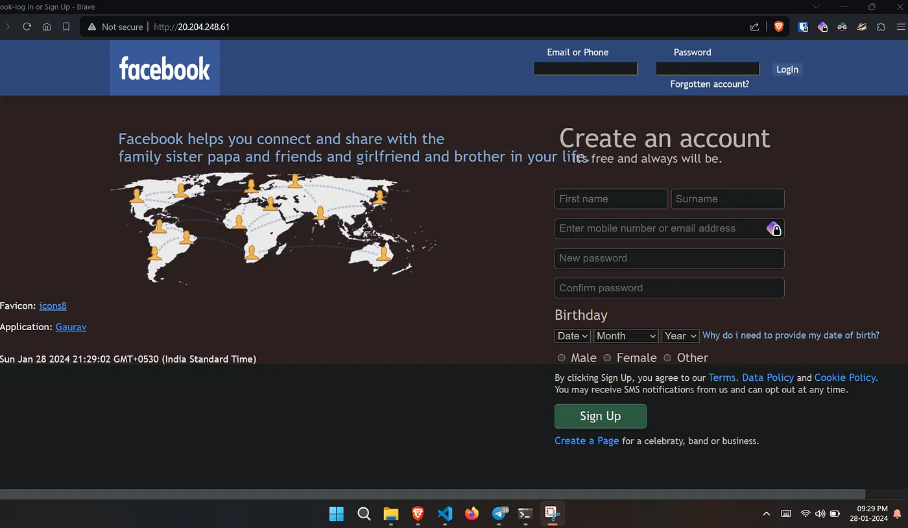Open the purple tag lock extension in toolbar
Screen dimensions: 908x528
pyautogui.click(x=822, y=27)
